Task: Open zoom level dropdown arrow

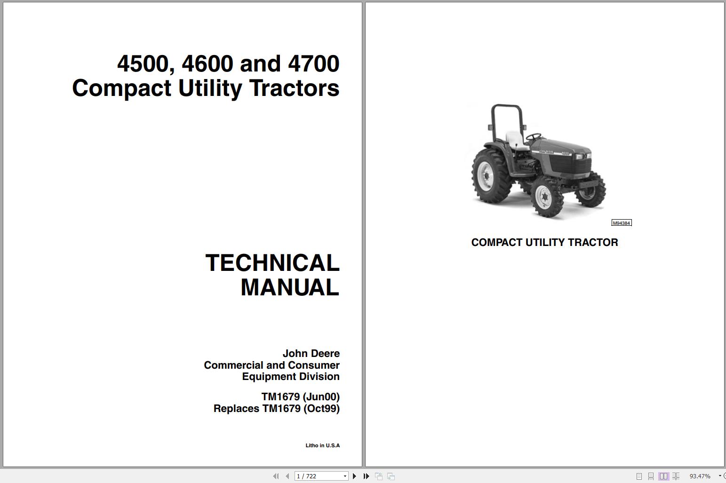Action: [719, 476]
